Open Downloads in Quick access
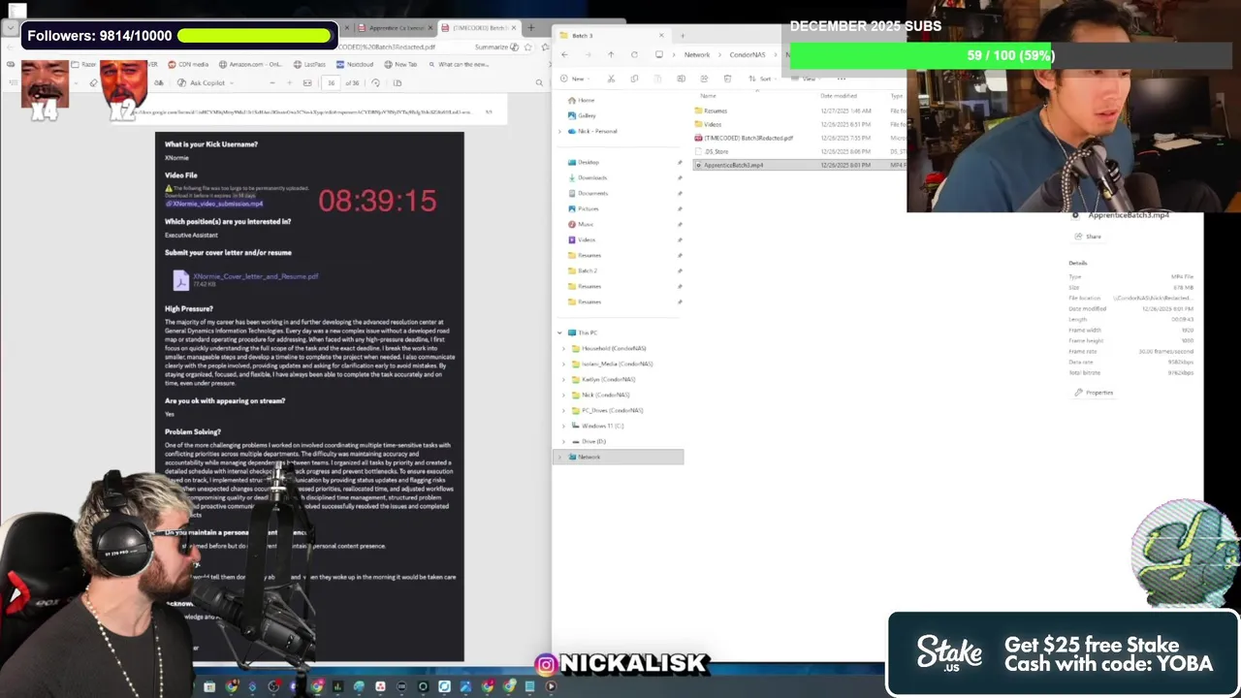This screenshot has height=698, width=1241. (591, 177)
